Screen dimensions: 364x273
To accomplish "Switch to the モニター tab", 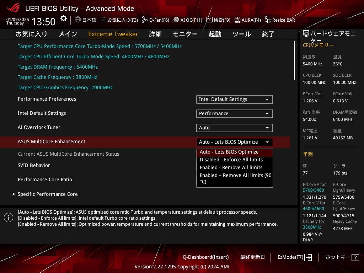I will click(185, 34).
